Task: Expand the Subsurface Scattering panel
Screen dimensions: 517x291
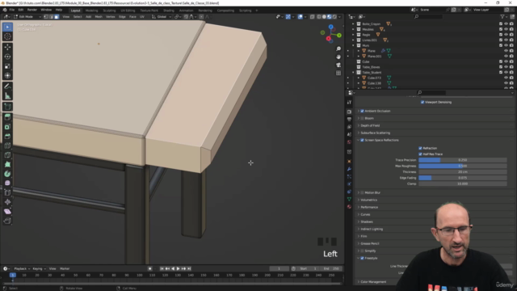Action: tap(375, 133)
